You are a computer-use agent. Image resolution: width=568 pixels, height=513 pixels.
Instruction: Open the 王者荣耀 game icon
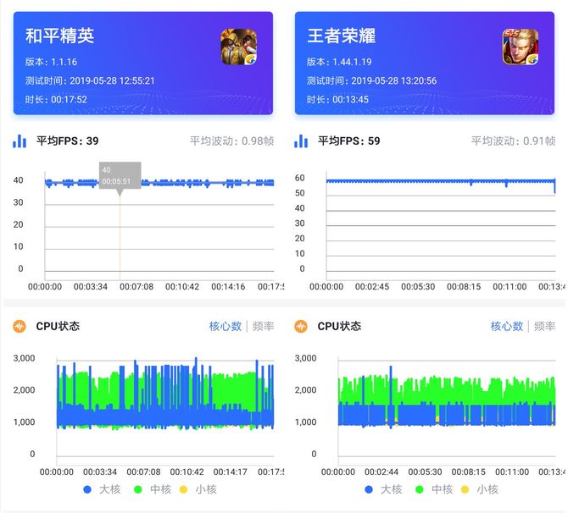click(x=521, y=47)
